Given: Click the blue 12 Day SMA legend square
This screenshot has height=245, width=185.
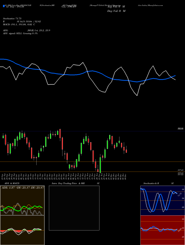Looking at the screenshot, I should (4, 6).
